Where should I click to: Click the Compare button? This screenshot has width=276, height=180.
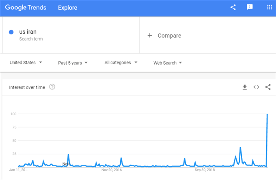coord(169,36)
